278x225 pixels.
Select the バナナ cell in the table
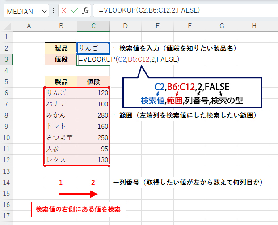(x=61, y=104)
